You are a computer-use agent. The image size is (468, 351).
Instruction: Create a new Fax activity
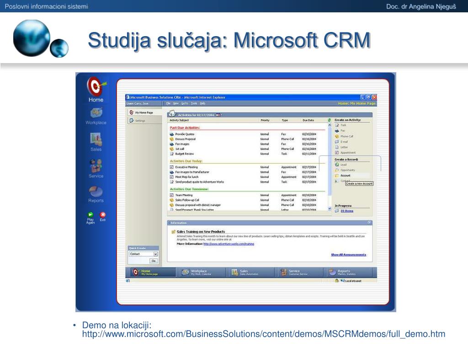tap(340, 131)
